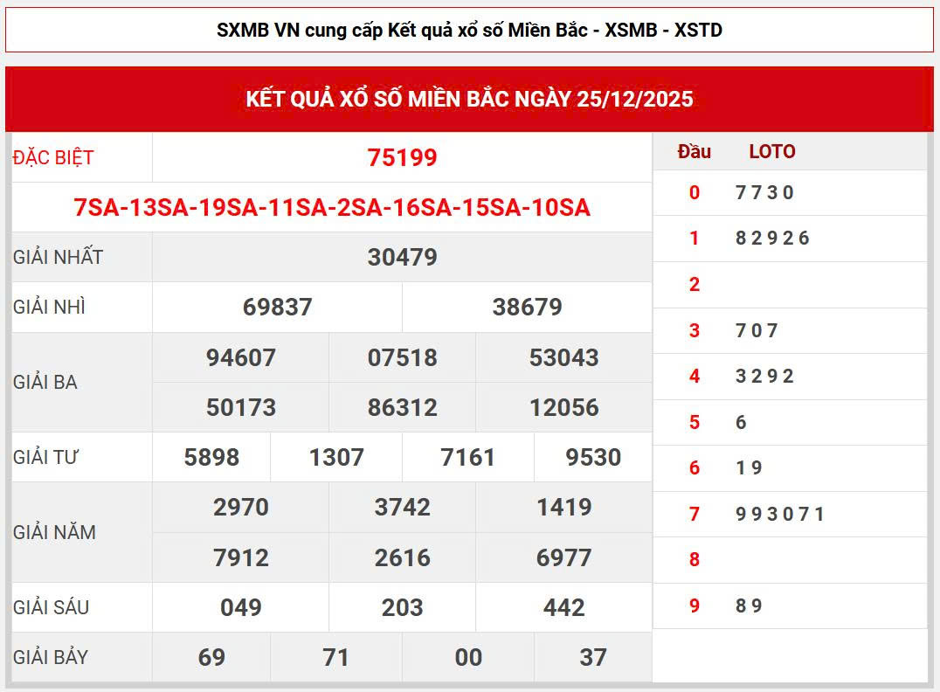The image size is (940, 692).
Task: Click the third prize number 07518
Action: click(x=402, y=357)
